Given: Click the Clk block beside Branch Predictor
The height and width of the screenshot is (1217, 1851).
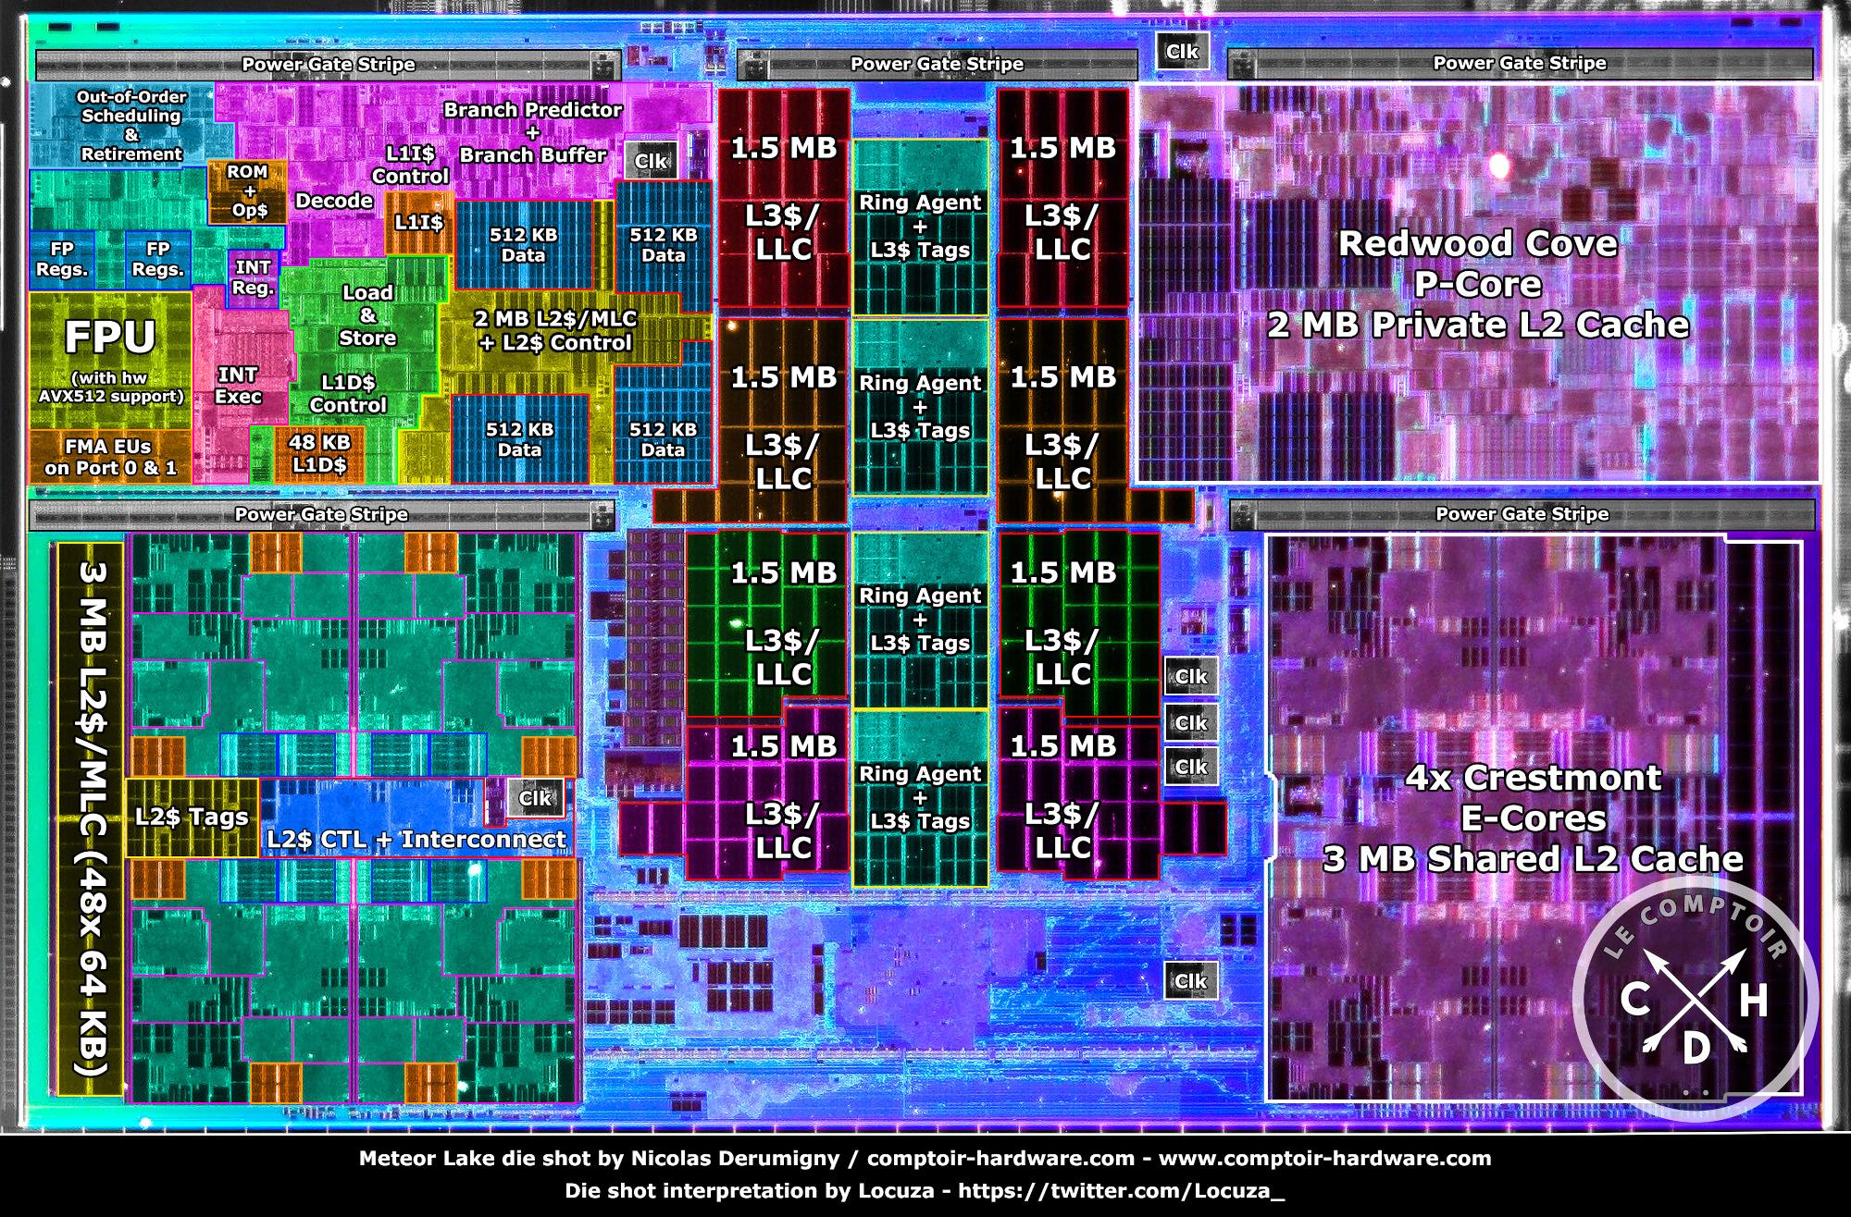Looking at the screenshot, I should point(650,161).
